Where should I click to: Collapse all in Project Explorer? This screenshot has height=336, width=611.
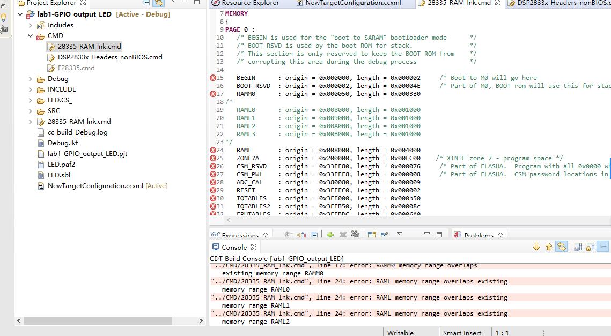146,2
